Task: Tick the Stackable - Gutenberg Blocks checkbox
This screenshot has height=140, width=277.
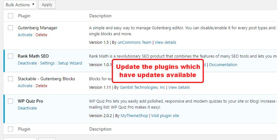Action: click(x=10, y=79)
